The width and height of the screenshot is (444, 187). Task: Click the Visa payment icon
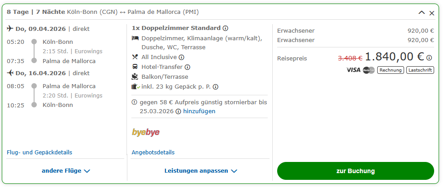point(353,70)
